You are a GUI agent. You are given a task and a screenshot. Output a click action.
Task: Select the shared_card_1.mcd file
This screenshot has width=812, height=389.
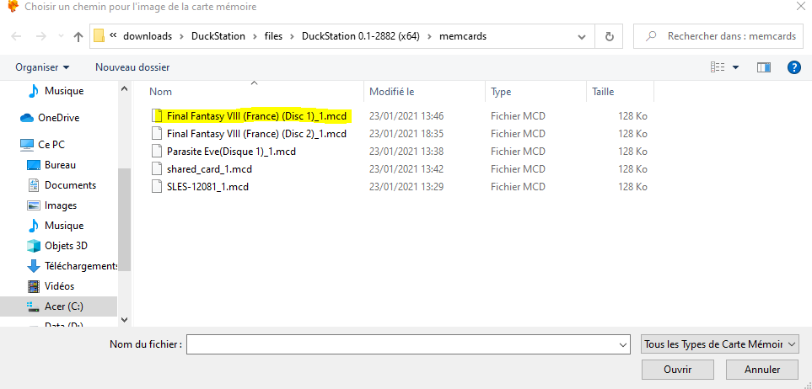pos(209,169)
